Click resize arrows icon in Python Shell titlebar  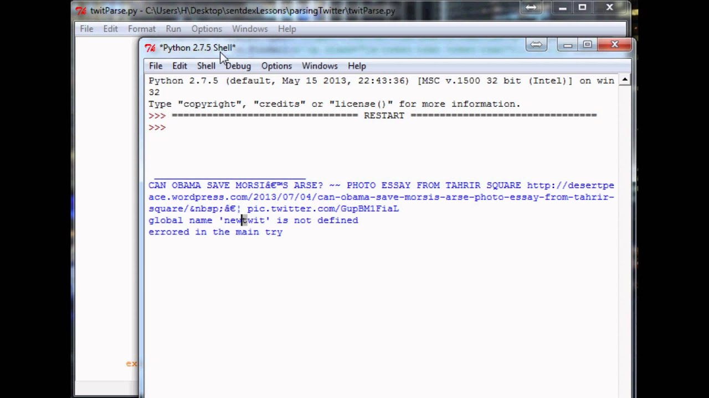(536, 45)
